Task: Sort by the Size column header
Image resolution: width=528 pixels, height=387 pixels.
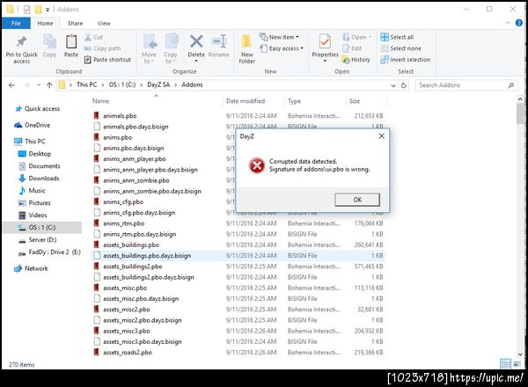Action: 355,101
